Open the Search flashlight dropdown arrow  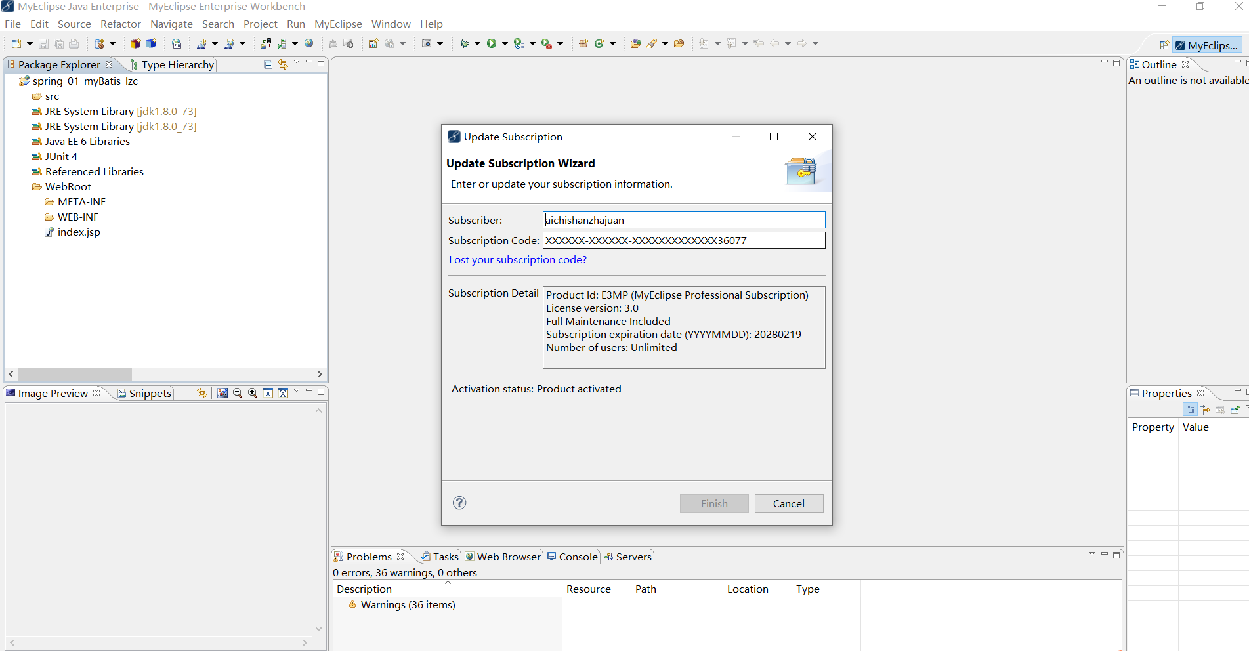[665, 43]
